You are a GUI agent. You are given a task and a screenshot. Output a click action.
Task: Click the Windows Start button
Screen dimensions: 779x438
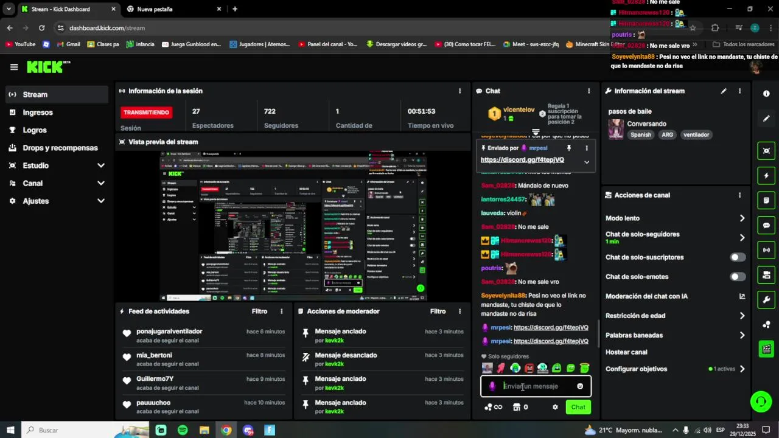tap(10, 430)
